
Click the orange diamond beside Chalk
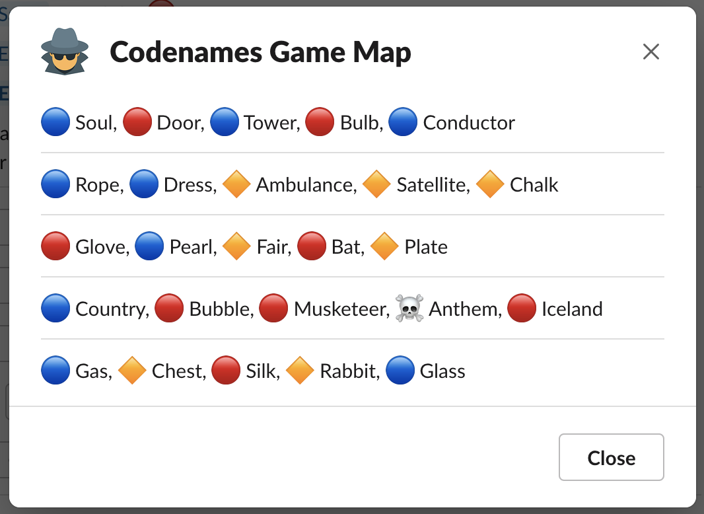490,184
